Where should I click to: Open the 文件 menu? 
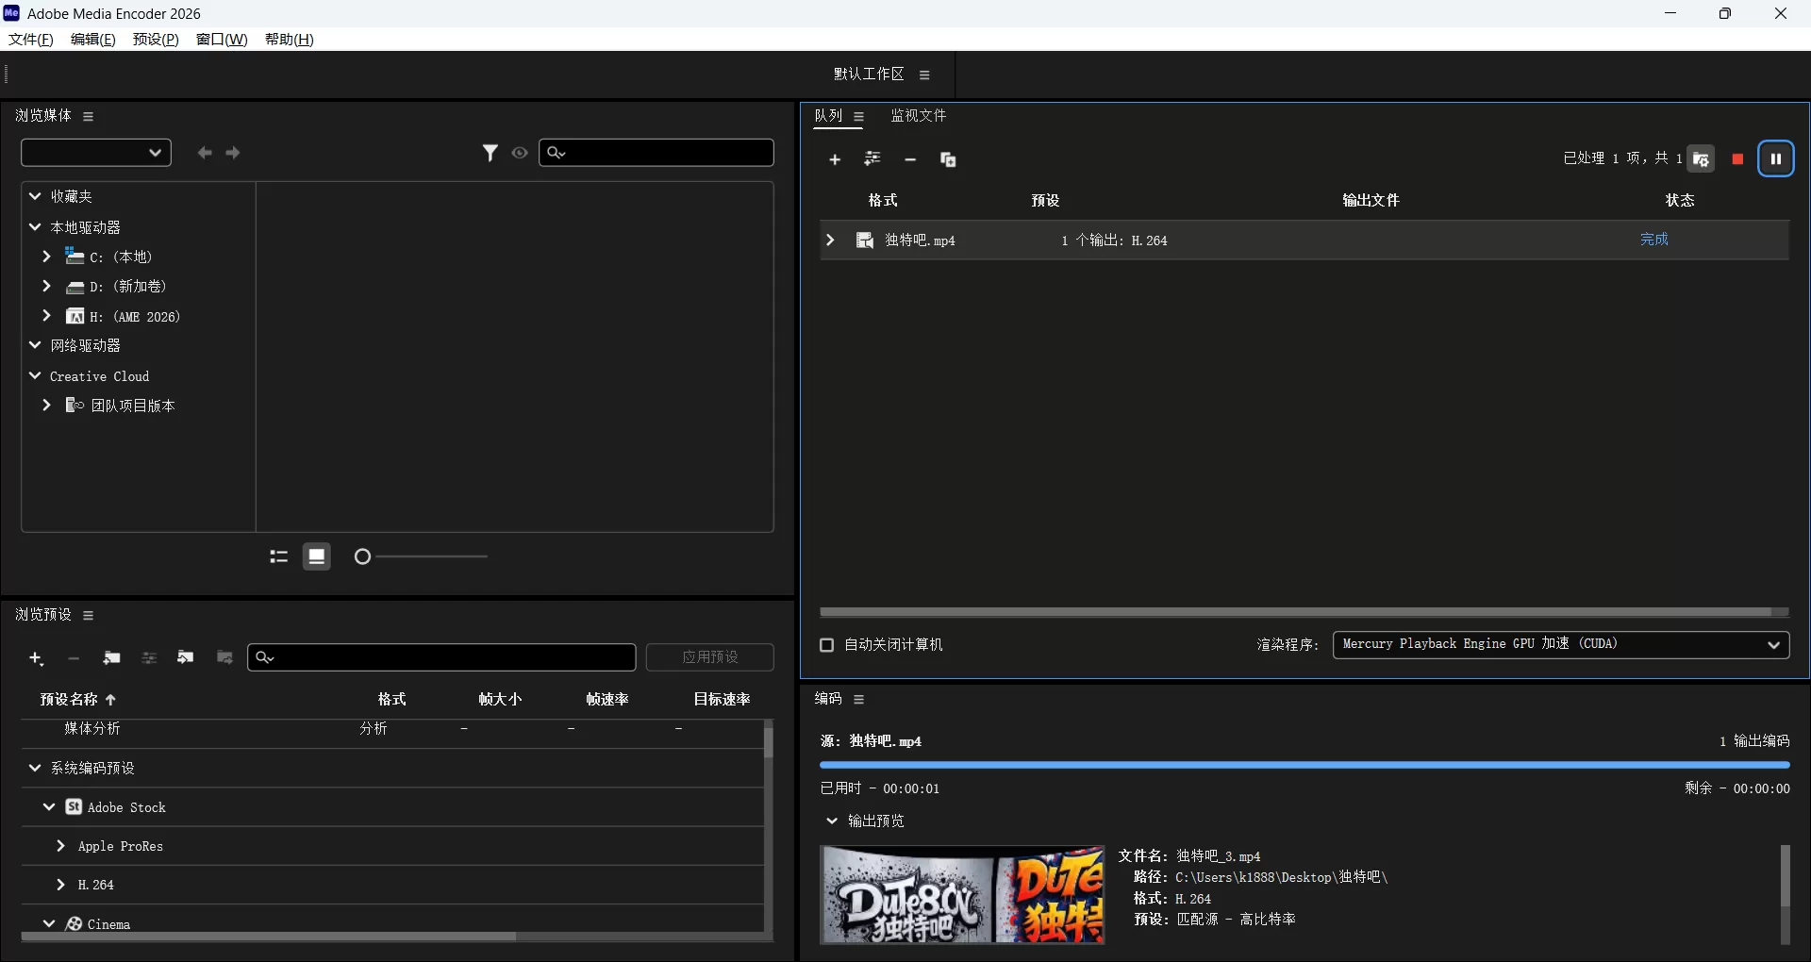(28, 39)
